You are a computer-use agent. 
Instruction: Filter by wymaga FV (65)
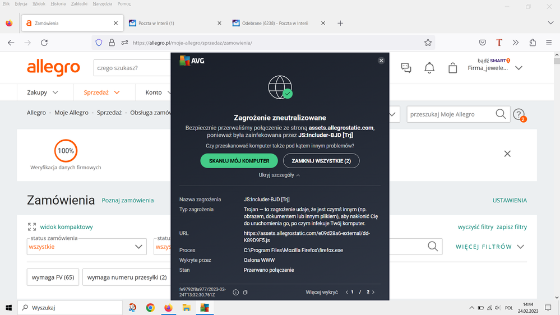click(x=53, y=277)
